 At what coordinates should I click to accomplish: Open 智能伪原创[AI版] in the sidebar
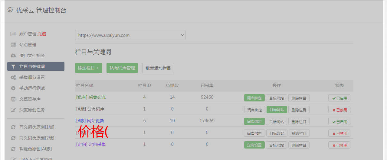click(36, 149)
